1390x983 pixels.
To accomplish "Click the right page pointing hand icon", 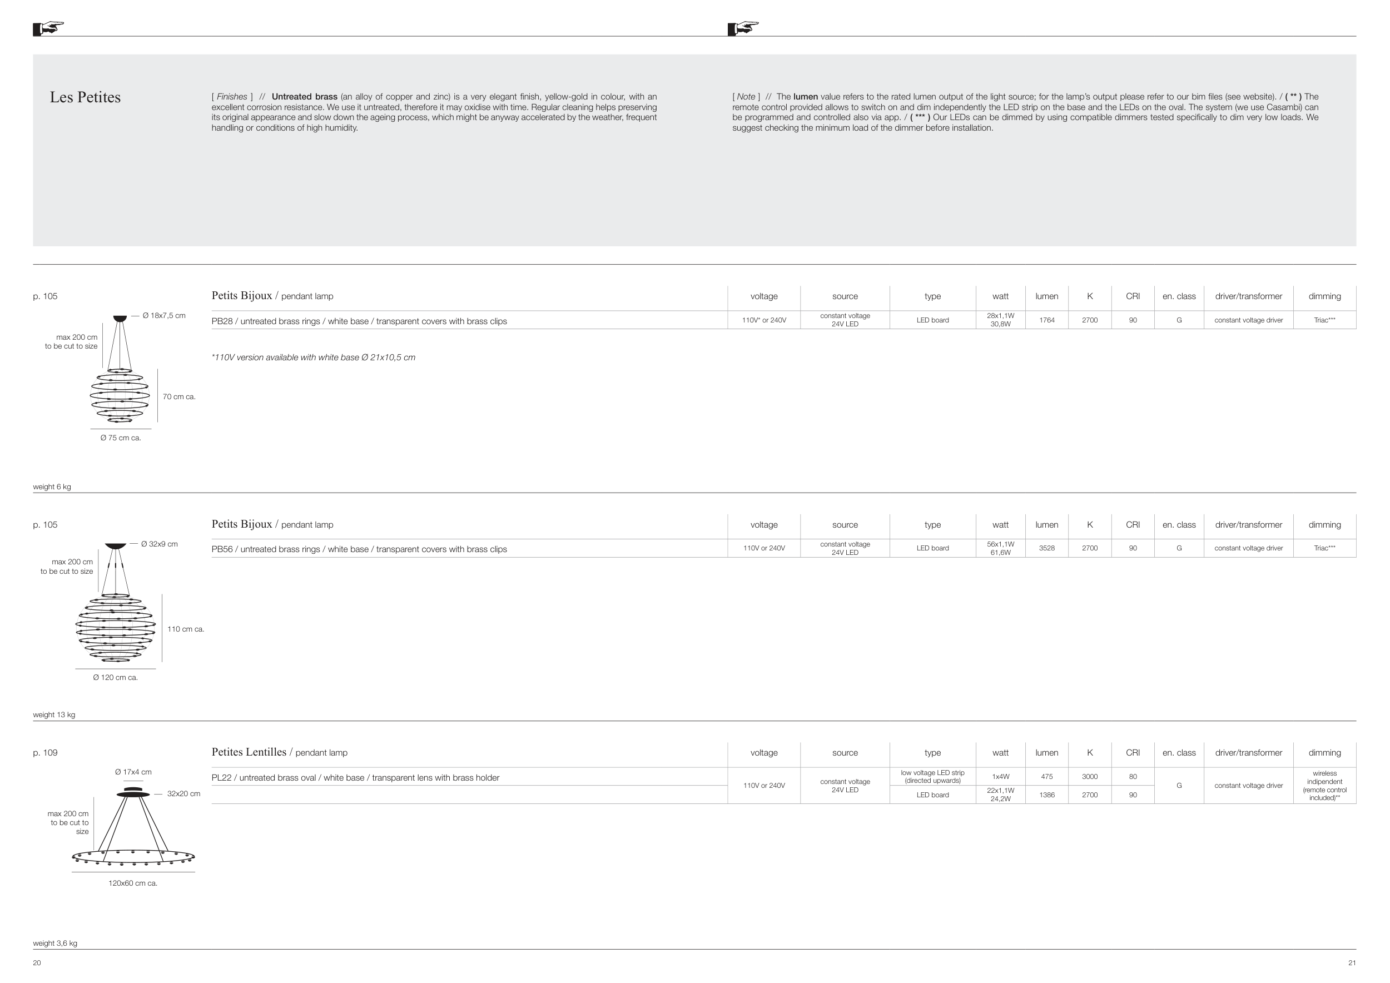I will pos(743,28).
